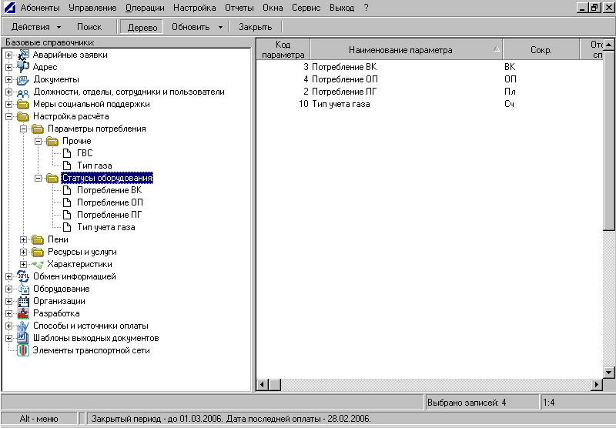
Task: Click the Разработка icon in tree
Action: 23,313
